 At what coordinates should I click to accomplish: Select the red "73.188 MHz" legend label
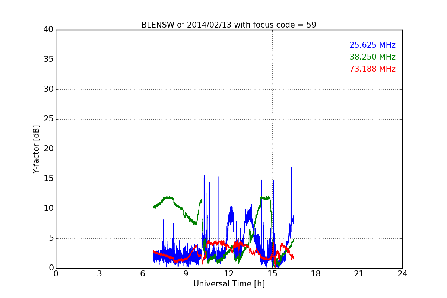click(x=372, y=69)
